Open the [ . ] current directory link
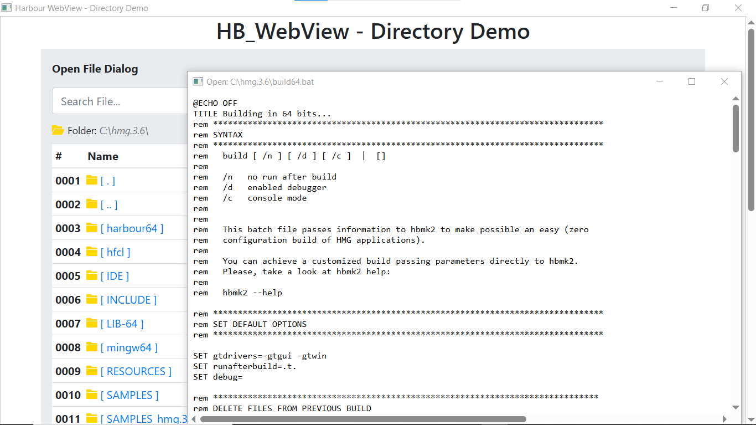Image resolution: width=756 pixels, height=425 pixels. coord(108,180)
